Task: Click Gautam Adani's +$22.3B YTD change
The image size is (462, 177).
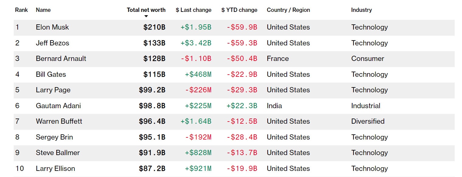Action: point(242,106)
